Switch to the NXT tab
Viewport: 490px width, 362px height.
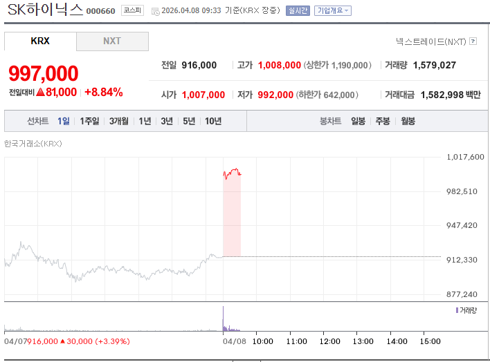click(x=112, y=41)
